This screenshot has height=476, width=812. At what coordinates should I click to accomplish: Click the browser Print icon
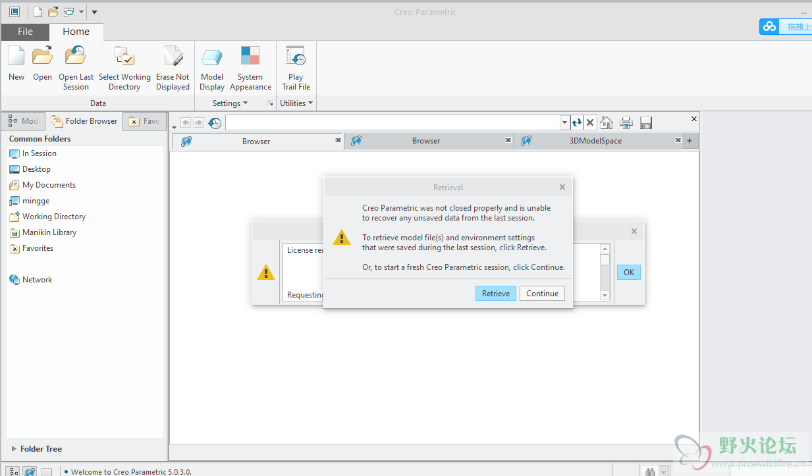(x=626, y=122)
